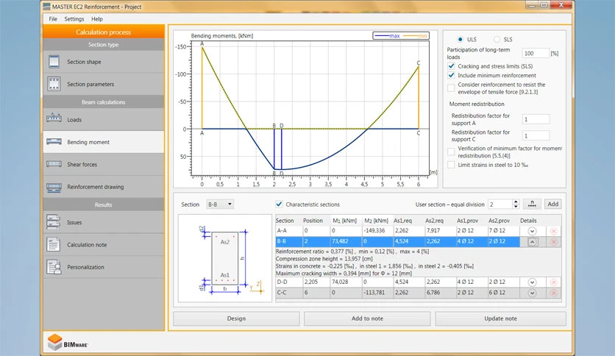This screenshot has height=356, width=615.
Task: Toggle Include minimum reinforcement checkbox
Action: click(452, 75)
